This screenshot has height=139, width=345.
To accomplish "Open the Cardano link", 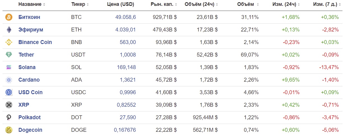I will [x=29, y=80].
